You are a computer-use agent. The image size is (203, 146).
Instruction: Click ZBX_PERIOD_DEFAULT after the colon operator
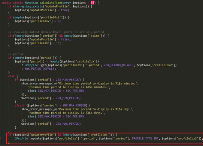(x=39, y=69)
